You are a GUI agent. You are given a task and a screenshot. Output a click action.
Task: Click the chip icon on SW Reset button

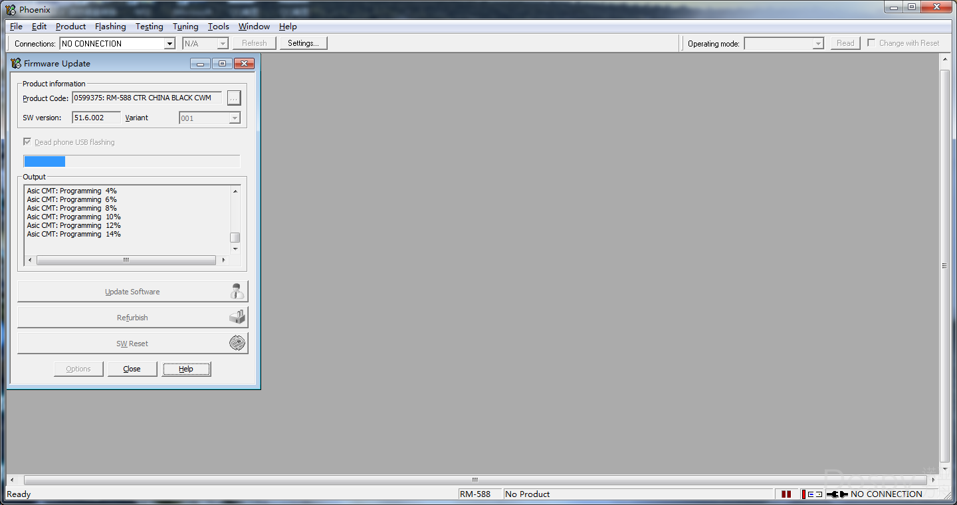pos(237,343)
